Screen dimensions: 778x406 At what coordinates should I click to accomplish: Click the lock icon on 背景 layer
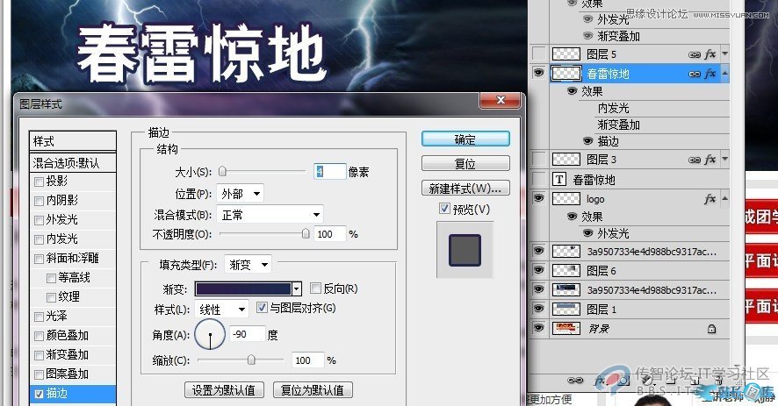(x=711, y=329)
